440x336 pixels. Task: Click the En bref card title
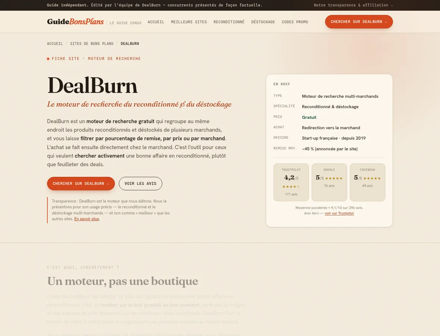pos(282,84)
